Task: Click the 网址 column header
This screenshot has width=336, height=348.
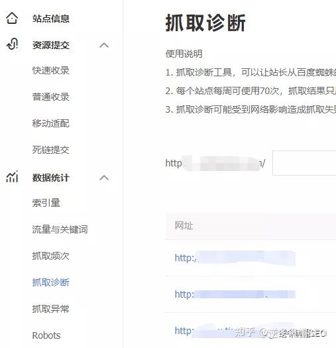Action: [184, 226]
